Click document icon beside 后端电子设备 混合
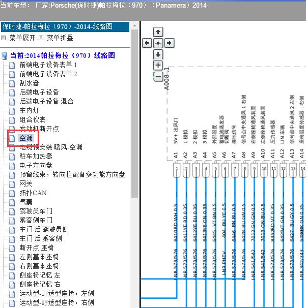 [x=12, y=102]
